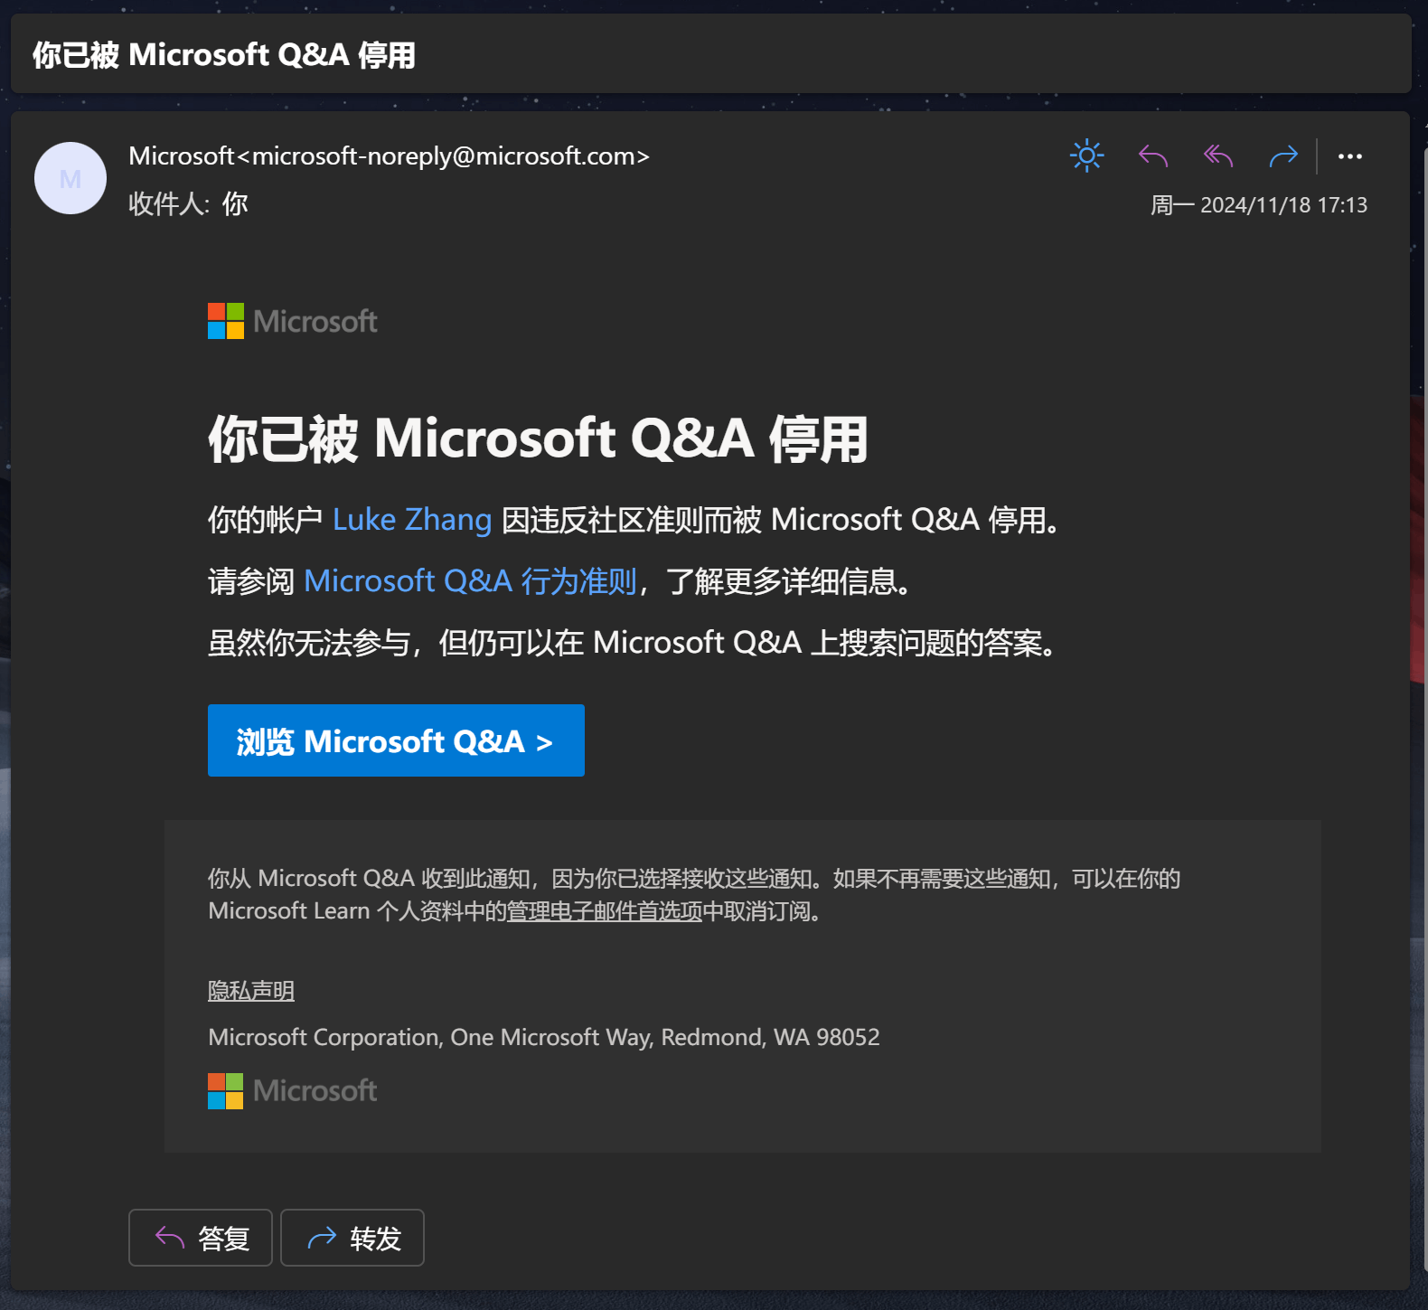
Task: Click the 转发 button at bottom
Action: pos(352,1238)
